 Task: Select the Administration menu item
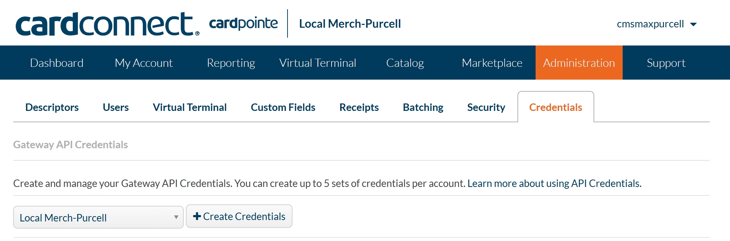click(579, 63)
